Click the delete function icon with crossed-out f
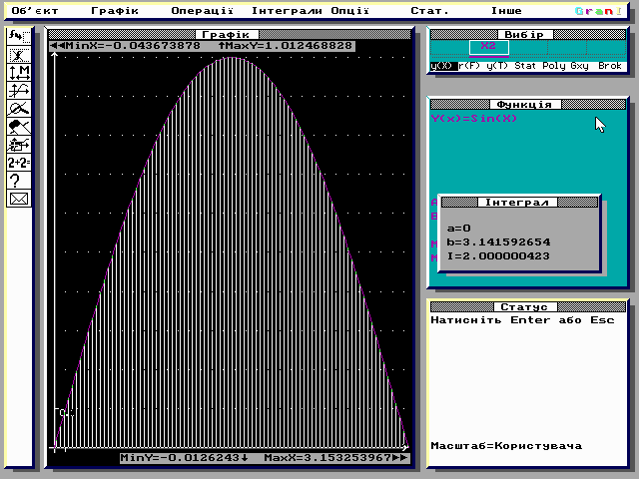Image resolution: width=639 pixels, height=479 pixels. (x=19, y=55)
